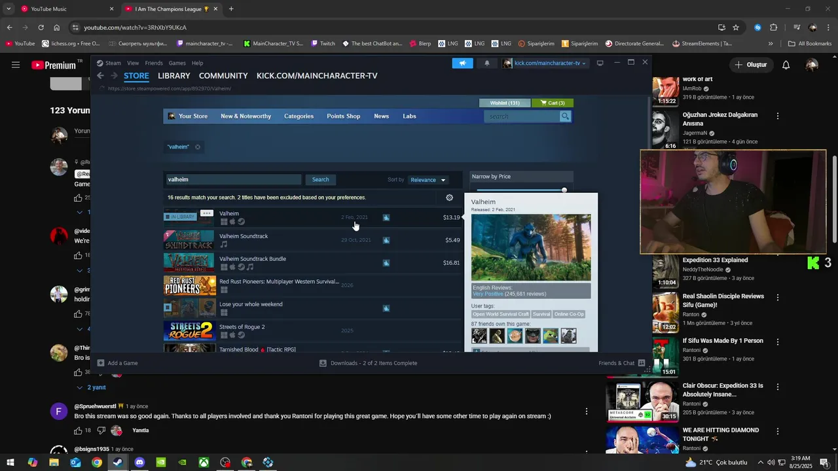The height and width of the screenshot is (471, 838).
Task: Open search results settings gear
Action: click(x=449, y=198)
